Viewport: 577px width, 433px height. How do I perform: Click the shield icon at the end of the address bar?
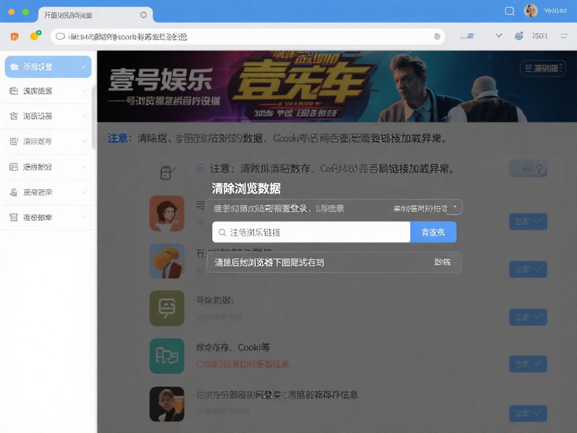[x=437, y=36]
